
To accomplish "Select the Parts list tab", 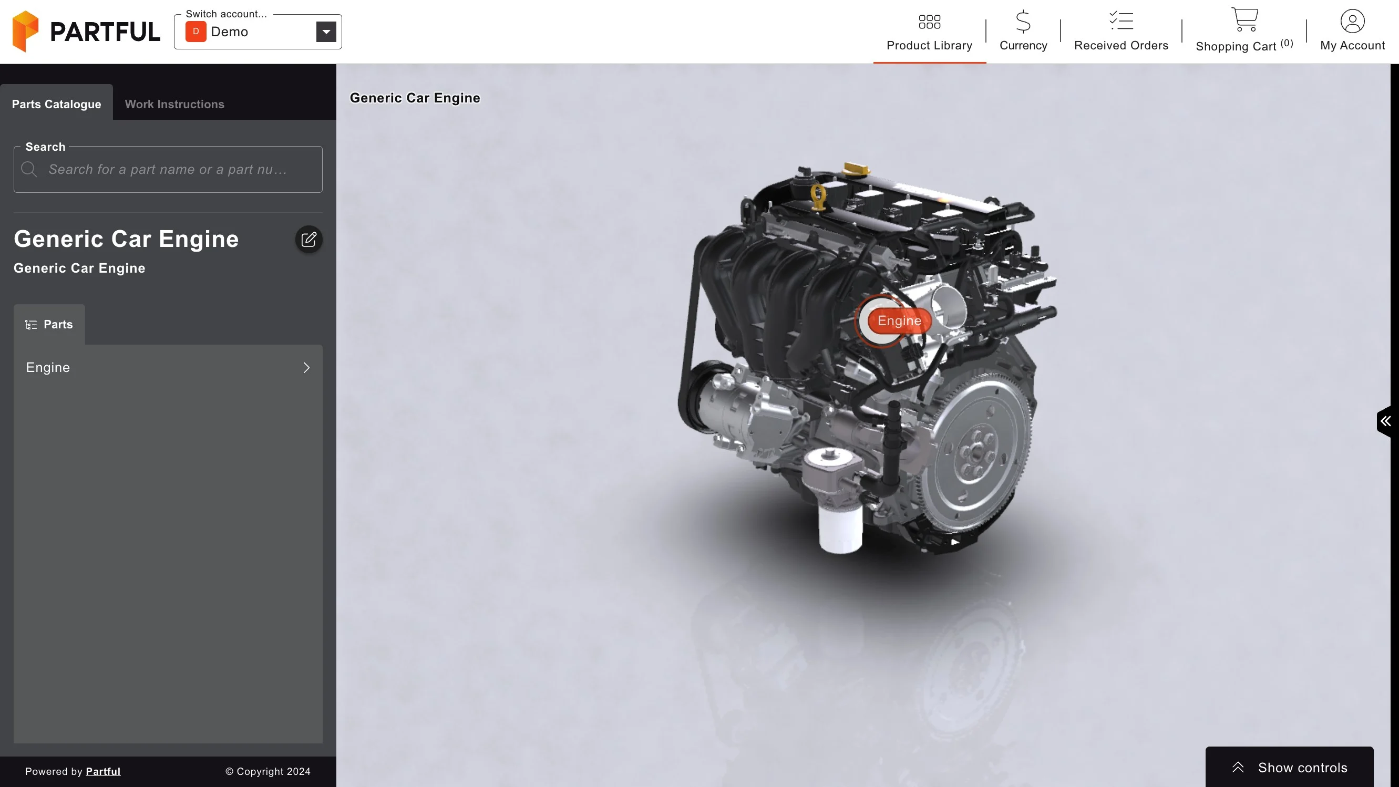I will coord(49,325).
